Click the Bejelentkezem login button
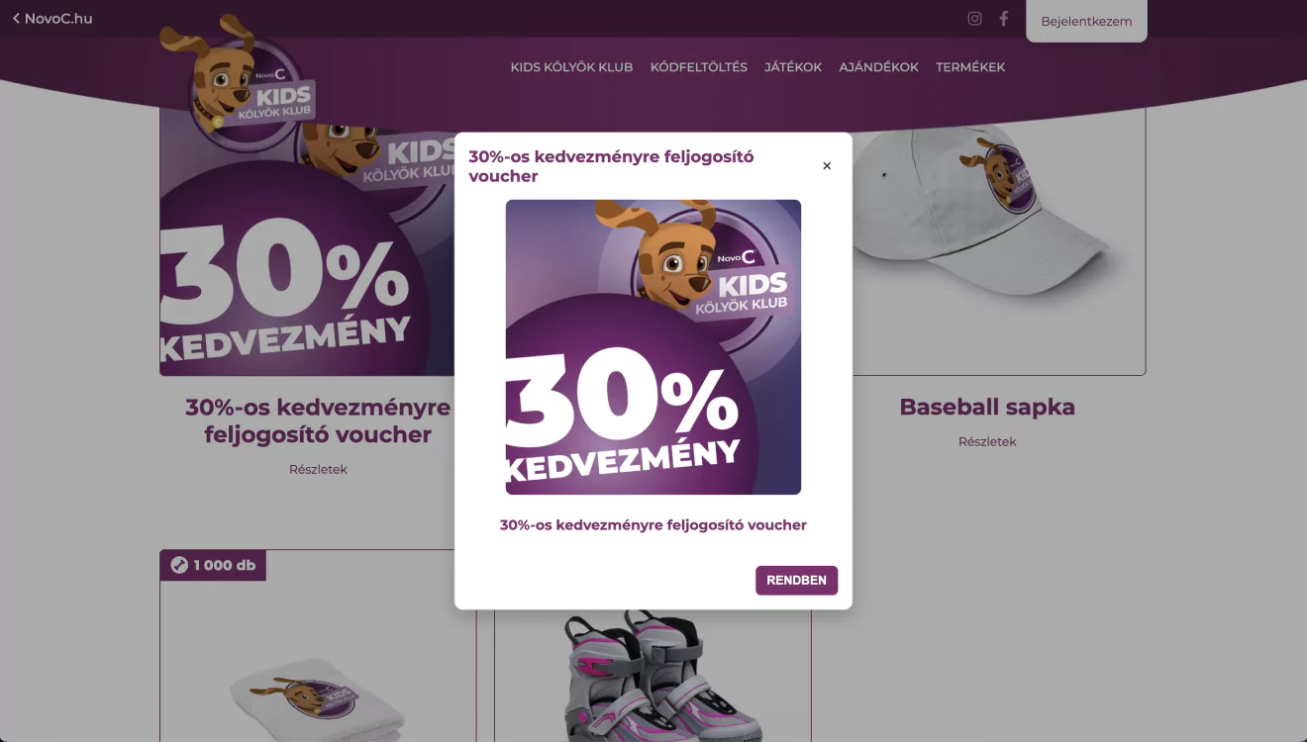 (x=1086, y=21)
